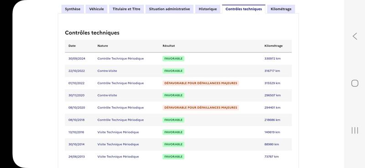Click Contrôle Technique Périodique in the 30/09/2024 row

coord(120,59)
